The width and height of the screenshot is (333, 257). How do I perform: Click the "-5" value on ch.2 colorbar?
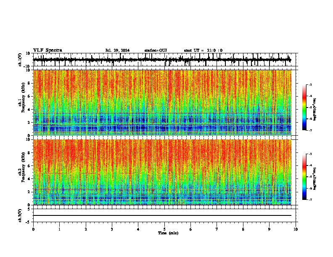tap(310, 177)
